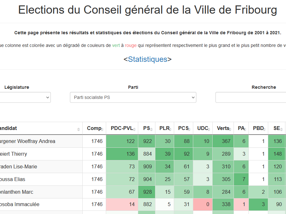Click the red 0 UDC cell
This screenshot has width=286, height=214.
(x=203, y=205)
